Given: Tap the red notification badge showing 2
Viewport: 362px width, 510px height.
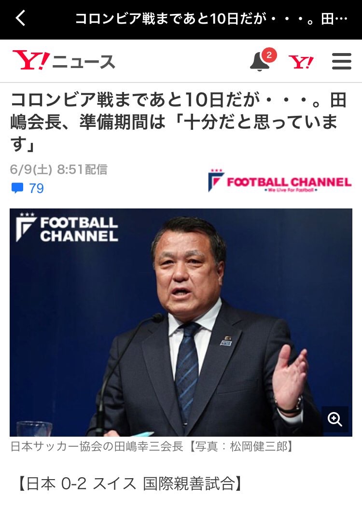Looking at the screenshot, I should pyautogui.click(x=269, y=55).
